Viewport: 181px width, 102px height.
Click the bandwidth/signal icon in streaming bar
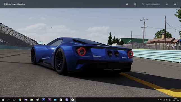pos(175,4)
